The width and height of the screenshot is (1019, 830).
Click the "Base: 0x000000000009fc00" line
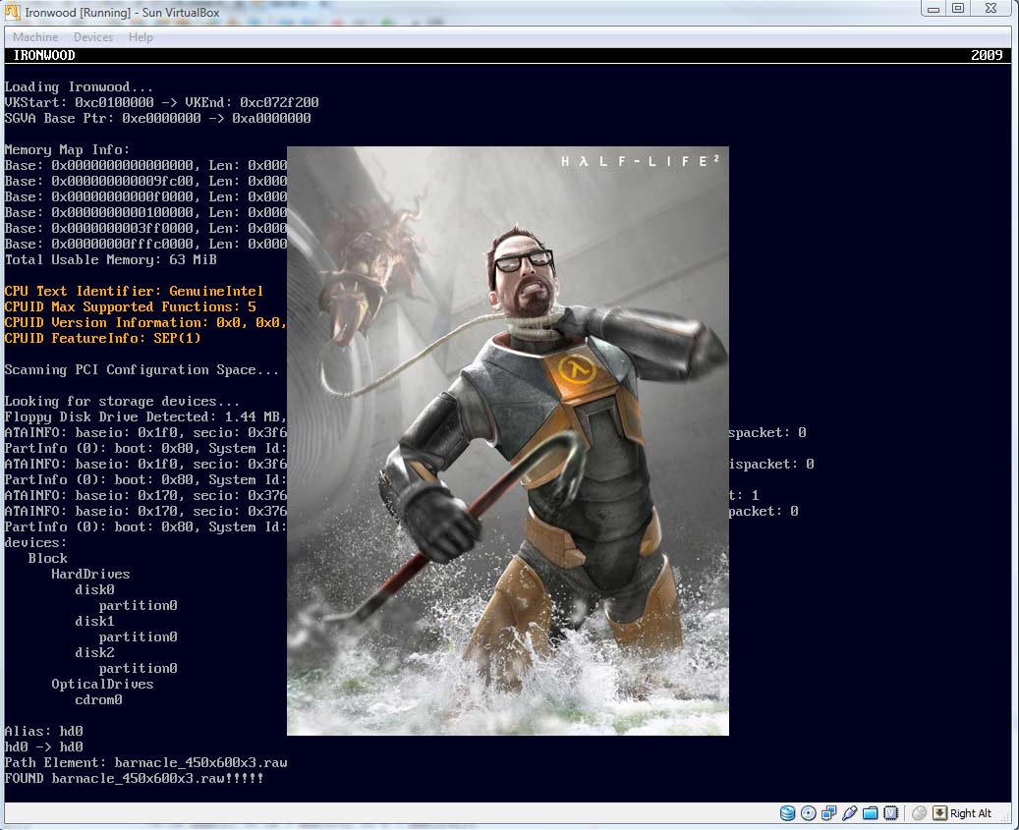coord(145,181)
